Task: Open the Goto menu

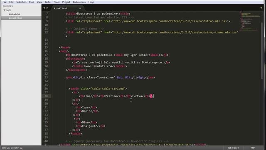Action: click(x=48, y=2)
